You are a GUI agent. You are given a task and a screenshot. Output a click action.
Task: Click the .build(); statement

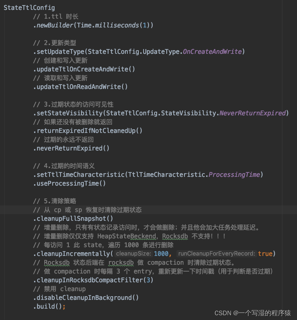[x=49, y=306]
